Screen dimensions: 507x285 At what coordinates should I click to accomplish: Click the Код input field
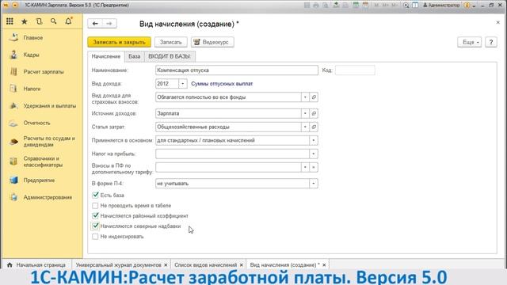point(355,70)
